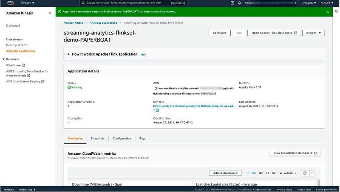Click Add to dashboard button
Image resolution: width=340 pixels, height=192 pixels.
pyautogui.click(x=225, y=173)
